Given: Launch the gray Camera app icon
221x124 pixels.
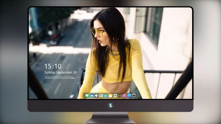Looking at the screenshot, I should tap(134, 95).
